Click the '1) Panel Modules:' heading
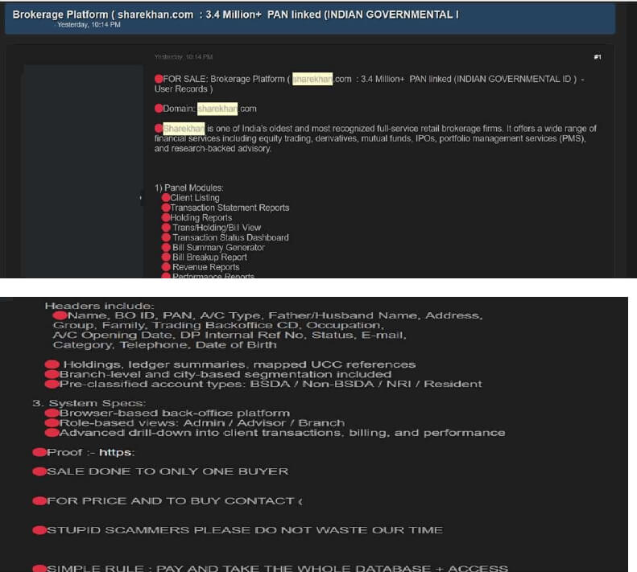Viewport: 637px width, 572px height. click(x=189, y=187)
